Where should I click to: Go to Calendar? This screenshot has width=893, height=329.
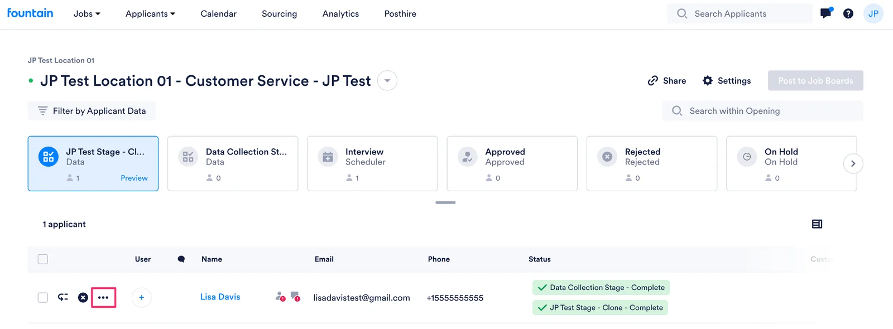pos(219,14)
